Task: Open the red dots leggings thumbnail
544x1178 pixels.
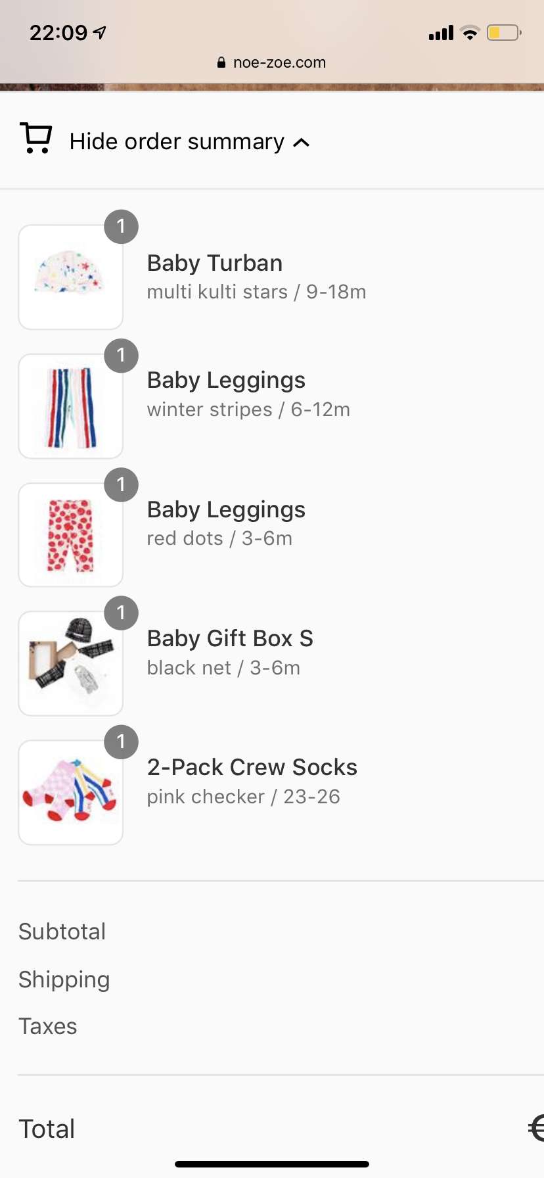Action: coord(70,535)
